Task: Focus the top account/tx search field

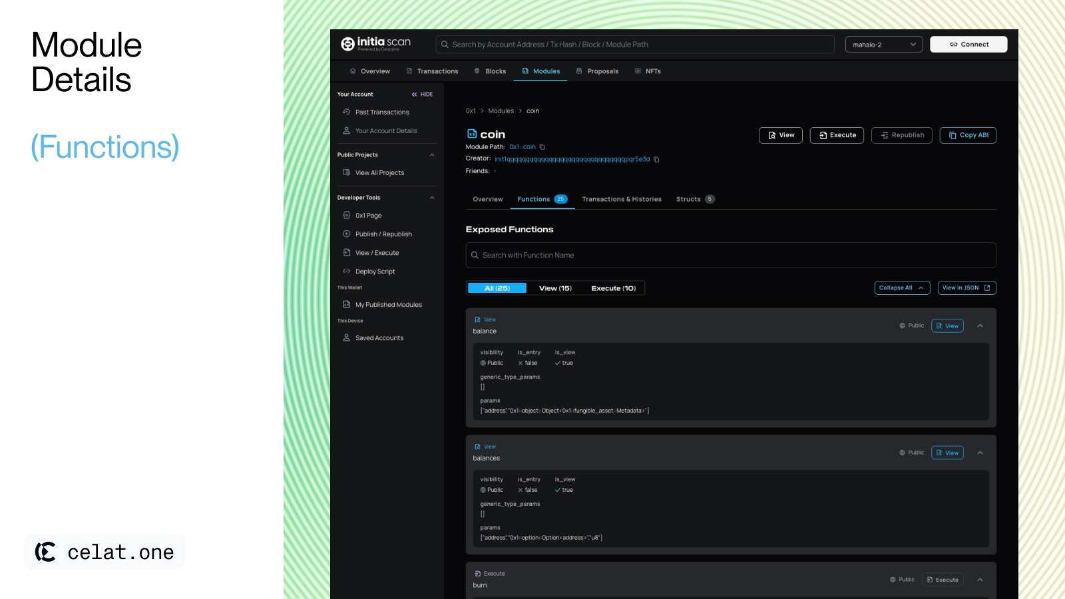Action: (x=635, y=45)
